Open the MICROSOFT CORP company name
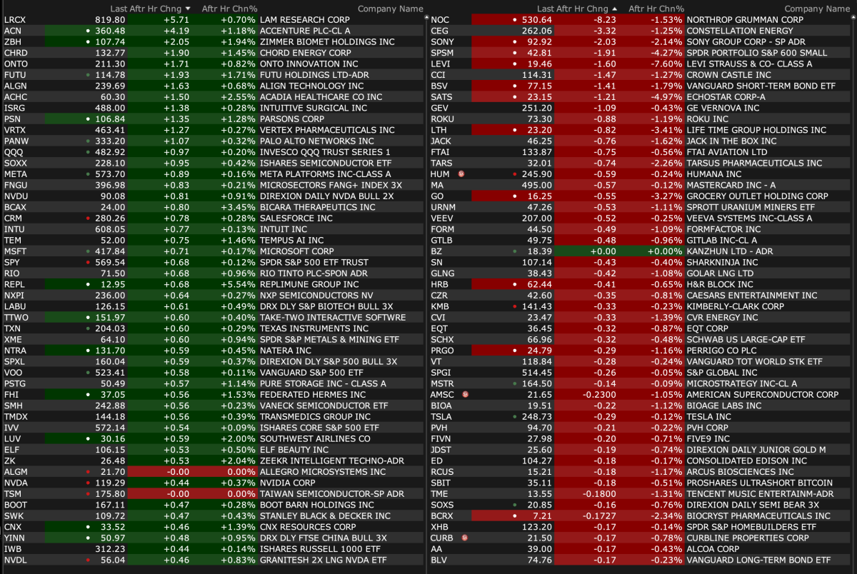The width and height of the screenshot is (857, 574). tap(296, 251)
